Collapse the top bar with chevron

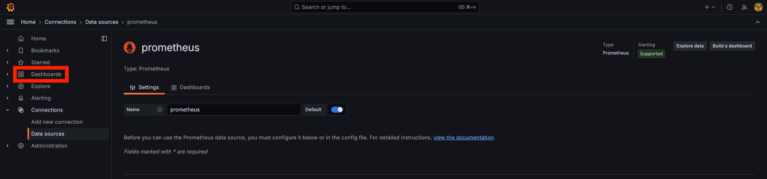coord(757,22)
